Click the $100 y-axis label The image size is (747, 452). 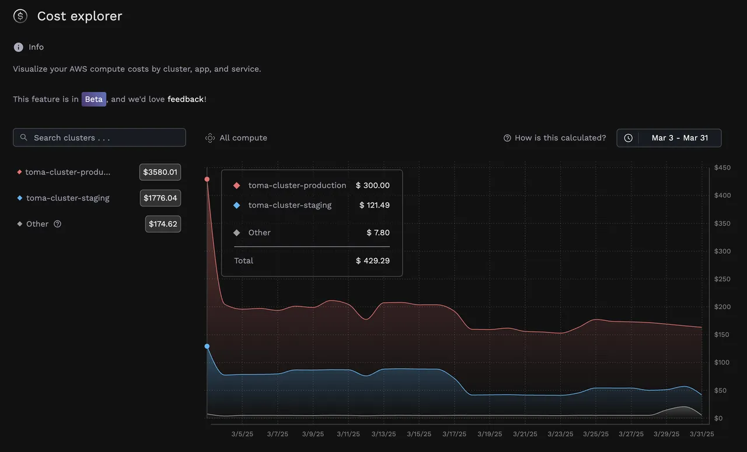point(722,363)
